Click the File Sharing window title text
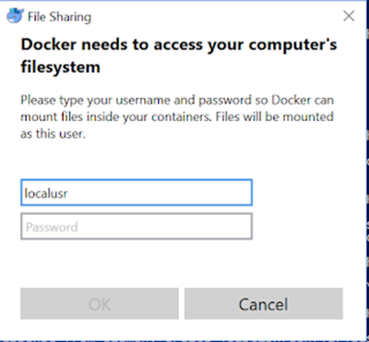Viewport: 369px width, 342px height. [x=59, y=17]
